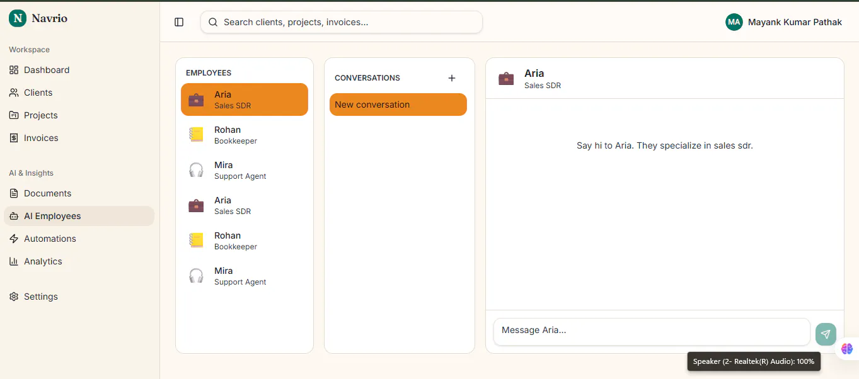Viewport: 859px width, 379px height.
Task: Click the Invoices dollar icon
Action: click(14, 138)
